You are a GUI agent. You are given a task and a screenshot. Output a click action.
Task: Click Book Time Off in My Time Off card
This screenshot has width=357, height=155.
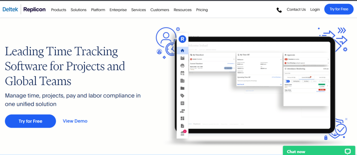(241, 84)
